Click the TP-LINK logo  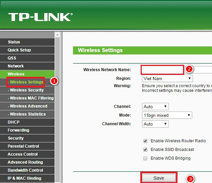click(x=40, y=17)
